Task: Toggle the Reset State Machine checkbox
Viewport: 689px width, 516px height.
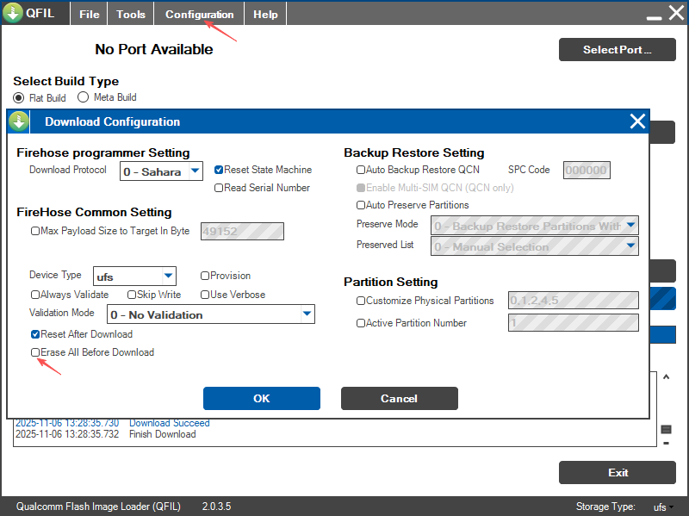Action: [x=219, y=170]
